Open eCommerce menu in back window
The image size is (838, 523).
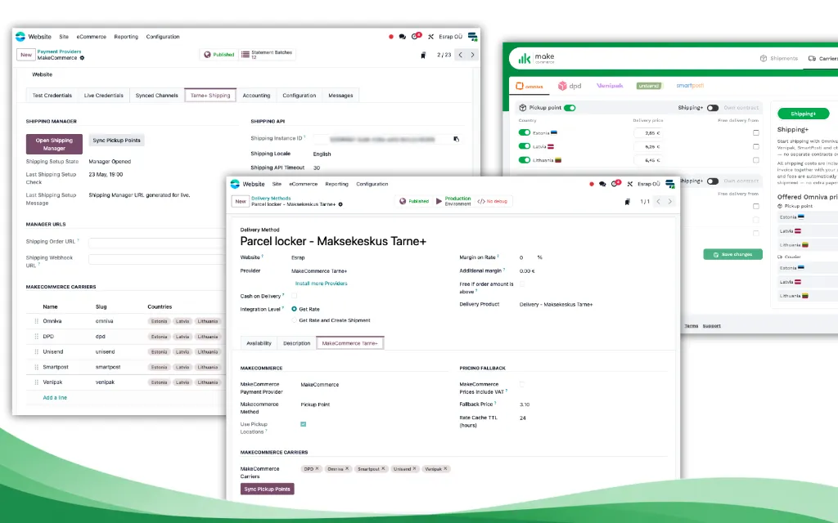coord(91,37)
